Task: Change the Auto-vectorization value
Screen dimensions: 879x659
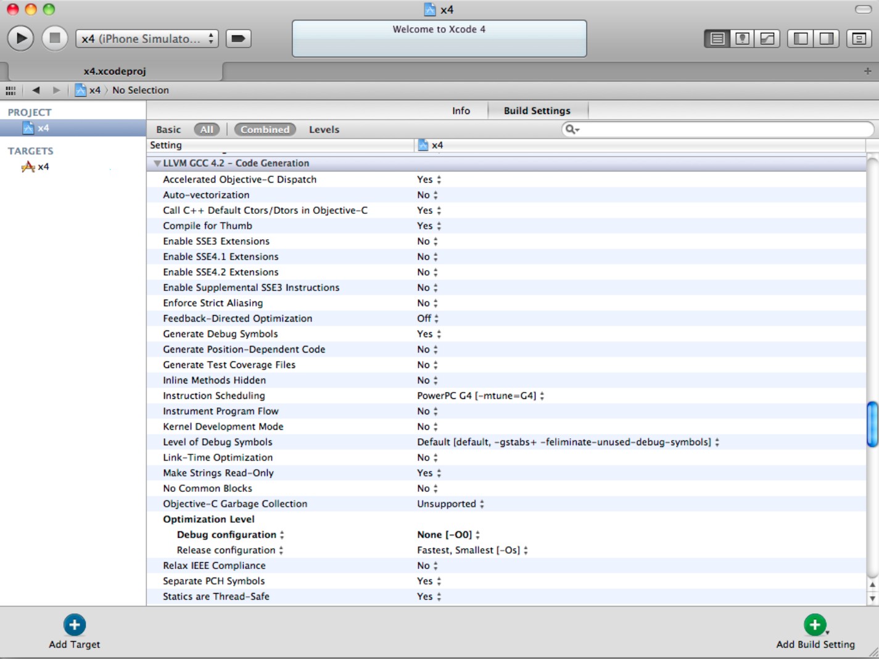Action: coord(427,195)
